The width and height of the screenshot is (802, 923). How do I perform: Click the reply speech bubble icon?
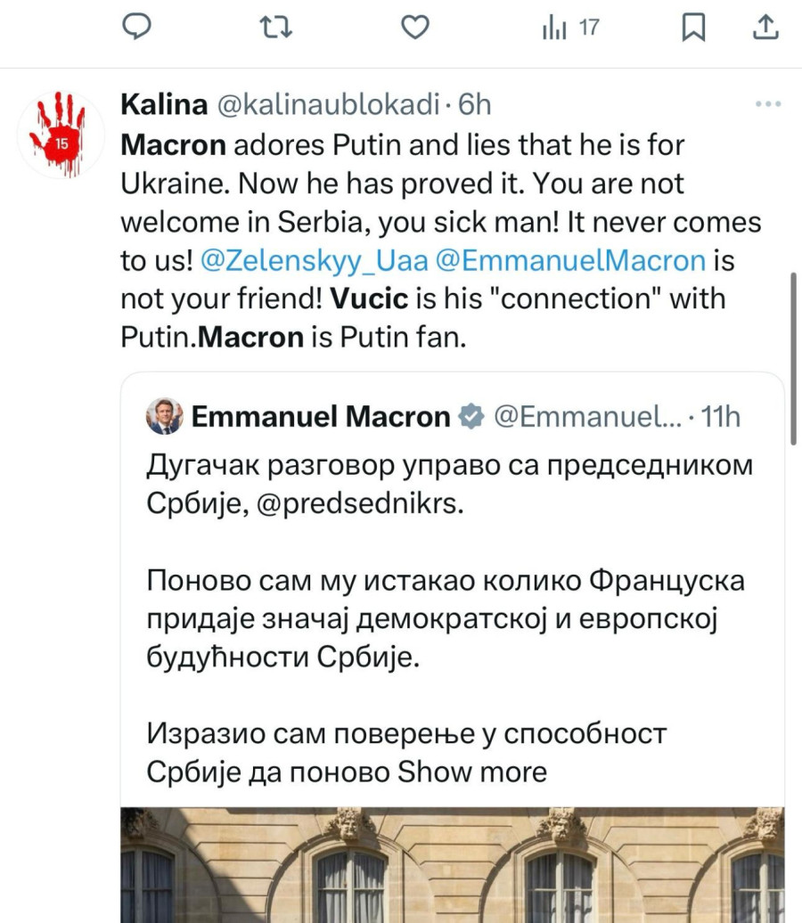click(x=135, y=29)
